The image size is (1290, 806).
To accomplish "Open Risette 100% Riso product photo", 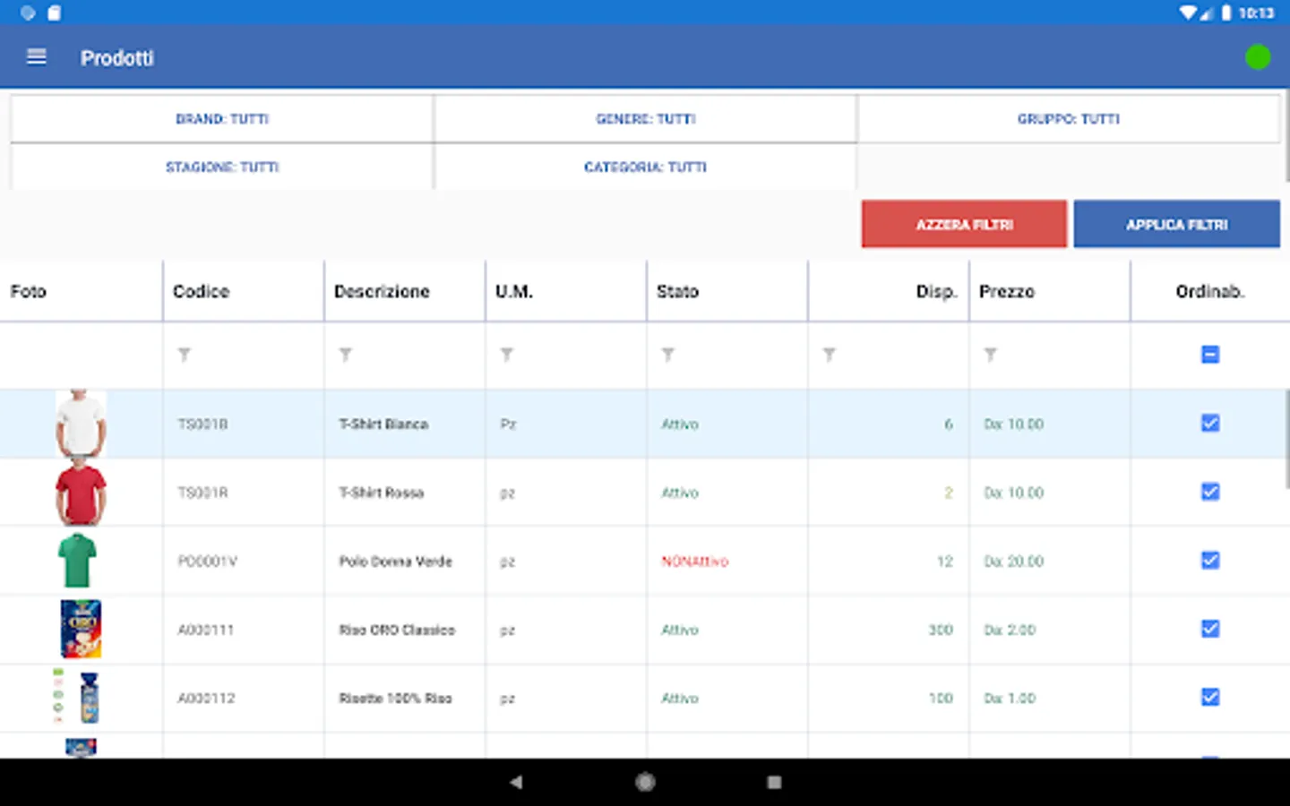I will 77,697.
